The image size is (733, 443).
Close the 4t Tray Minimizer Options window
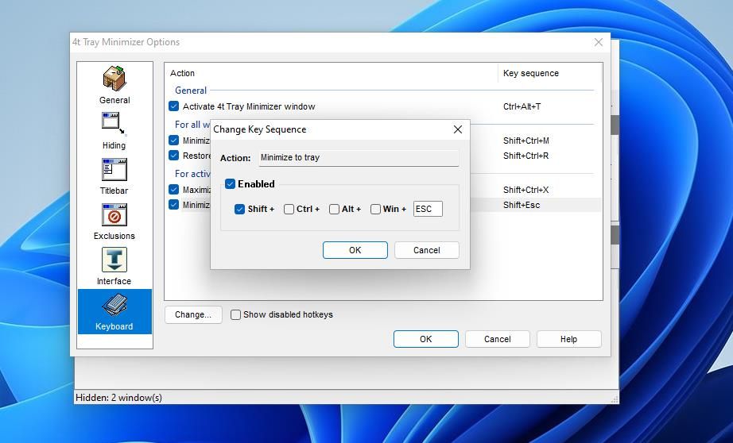(x=599, y=42)
